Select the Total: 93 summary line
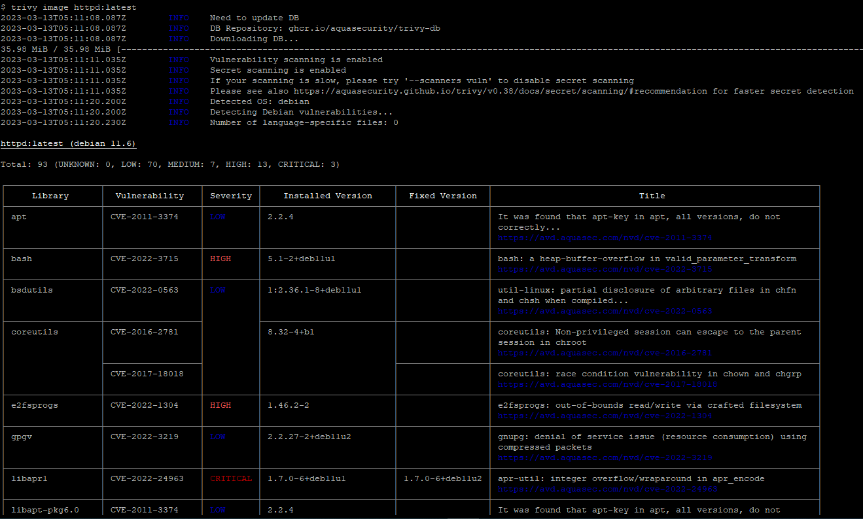Viewport: 863px width, 519px height. 170,164
